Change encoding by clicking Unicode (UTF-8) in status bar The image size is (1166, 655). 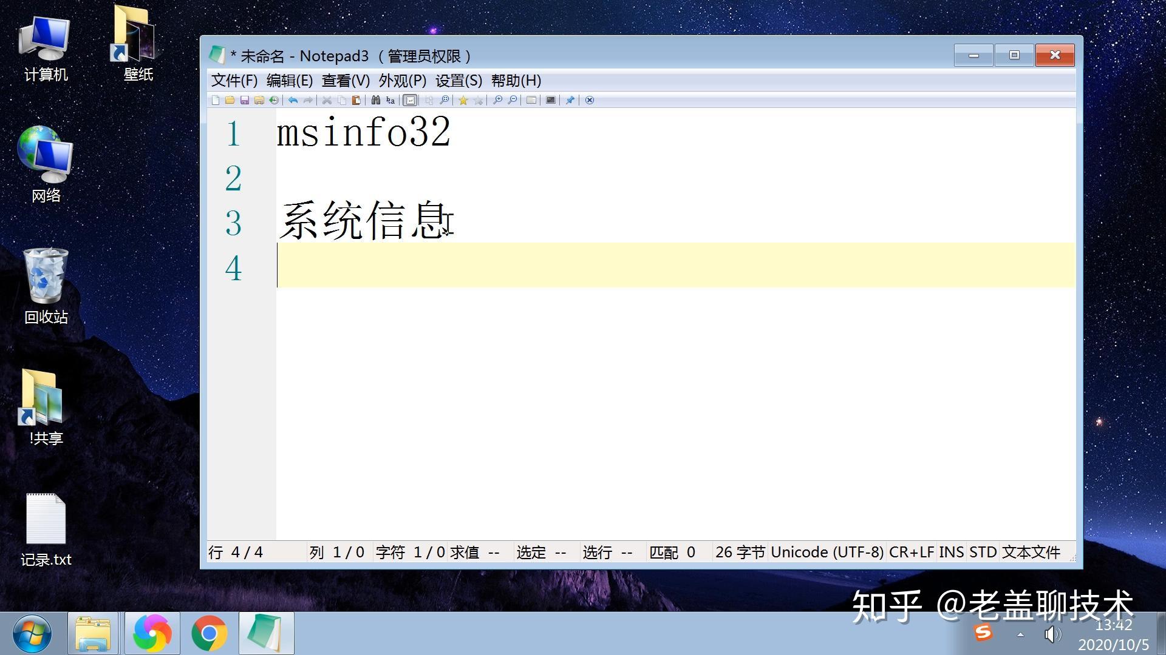pyautogui.click(x=827, y=552)
